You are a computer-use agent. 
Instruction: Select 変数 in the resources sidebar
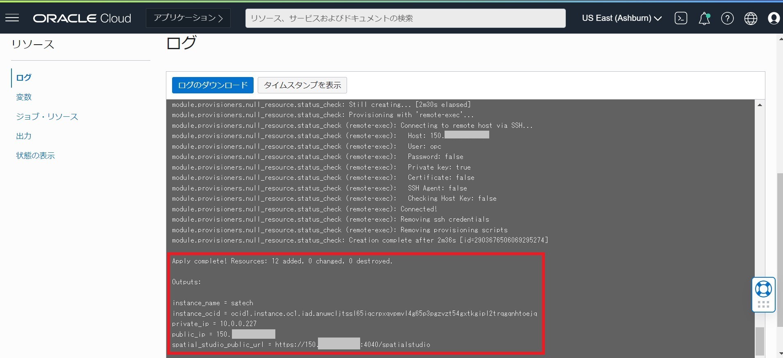coord(24,97)
